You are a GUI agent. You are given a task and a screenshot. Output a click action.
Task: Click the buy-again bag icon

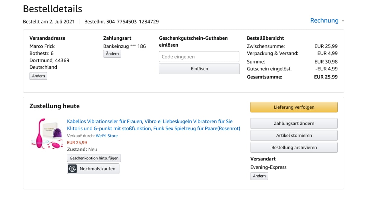click(x=72, y=169)
